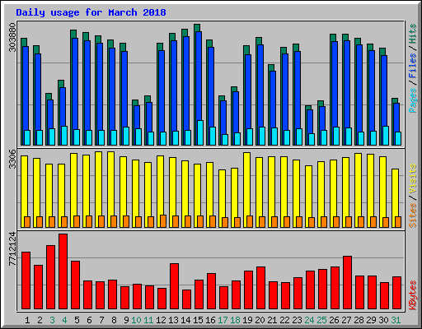Click day label 8 on the x-axis

pos(114,320)
